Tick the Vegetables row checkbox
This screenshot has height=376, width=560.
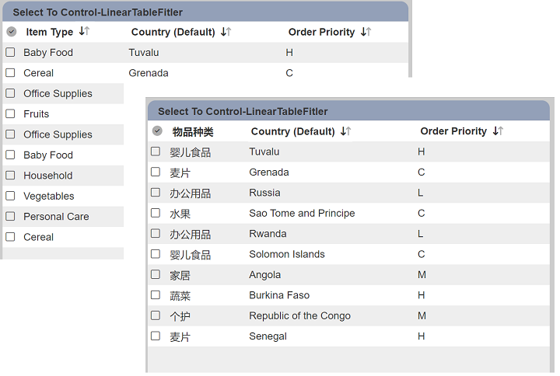pyautogui.click(x=10, y=196)
